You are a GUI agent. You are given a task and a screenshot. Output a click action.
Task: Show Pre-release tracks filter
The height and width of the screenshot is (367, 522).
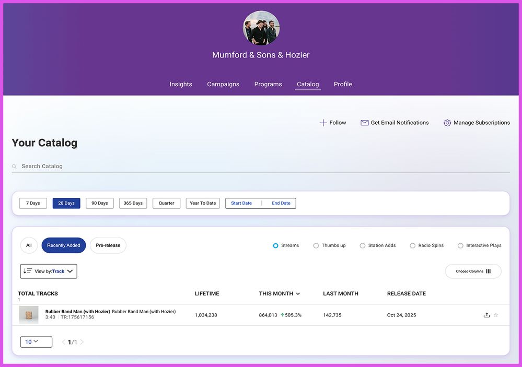pyautogui.click(x=108, y=245)
